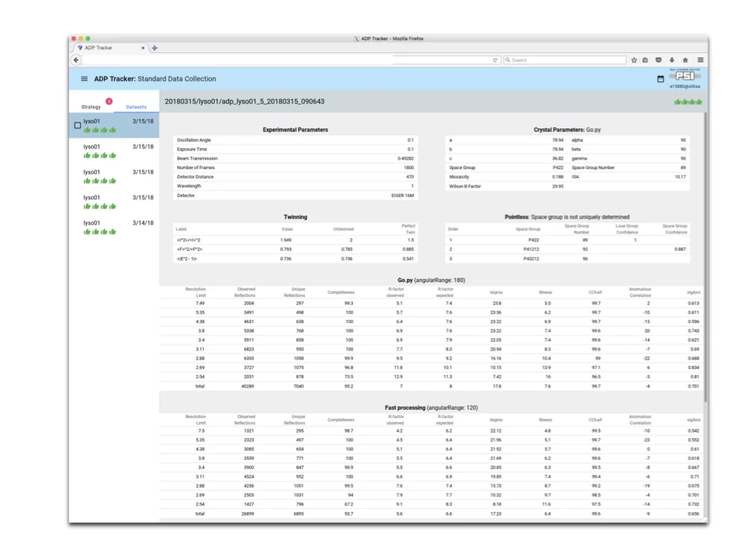Click space group P41212 in Pointless table
Viewport: 733px width, 550px height.
[x=531, y=249]
